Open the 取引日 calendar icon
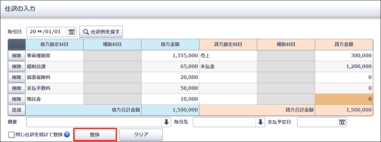 (72, 32)
